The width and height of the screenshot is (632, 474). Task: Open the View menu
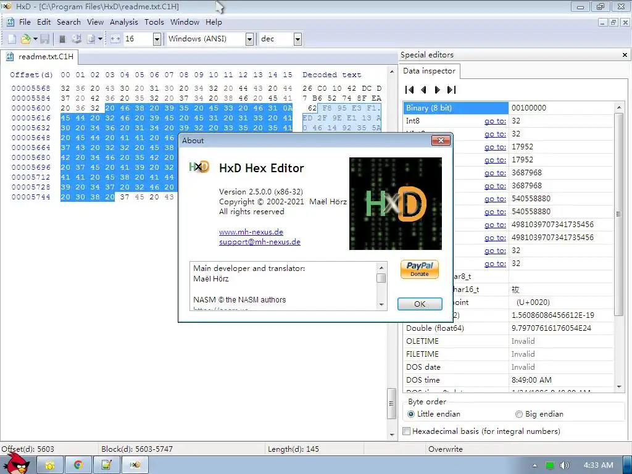95,22
